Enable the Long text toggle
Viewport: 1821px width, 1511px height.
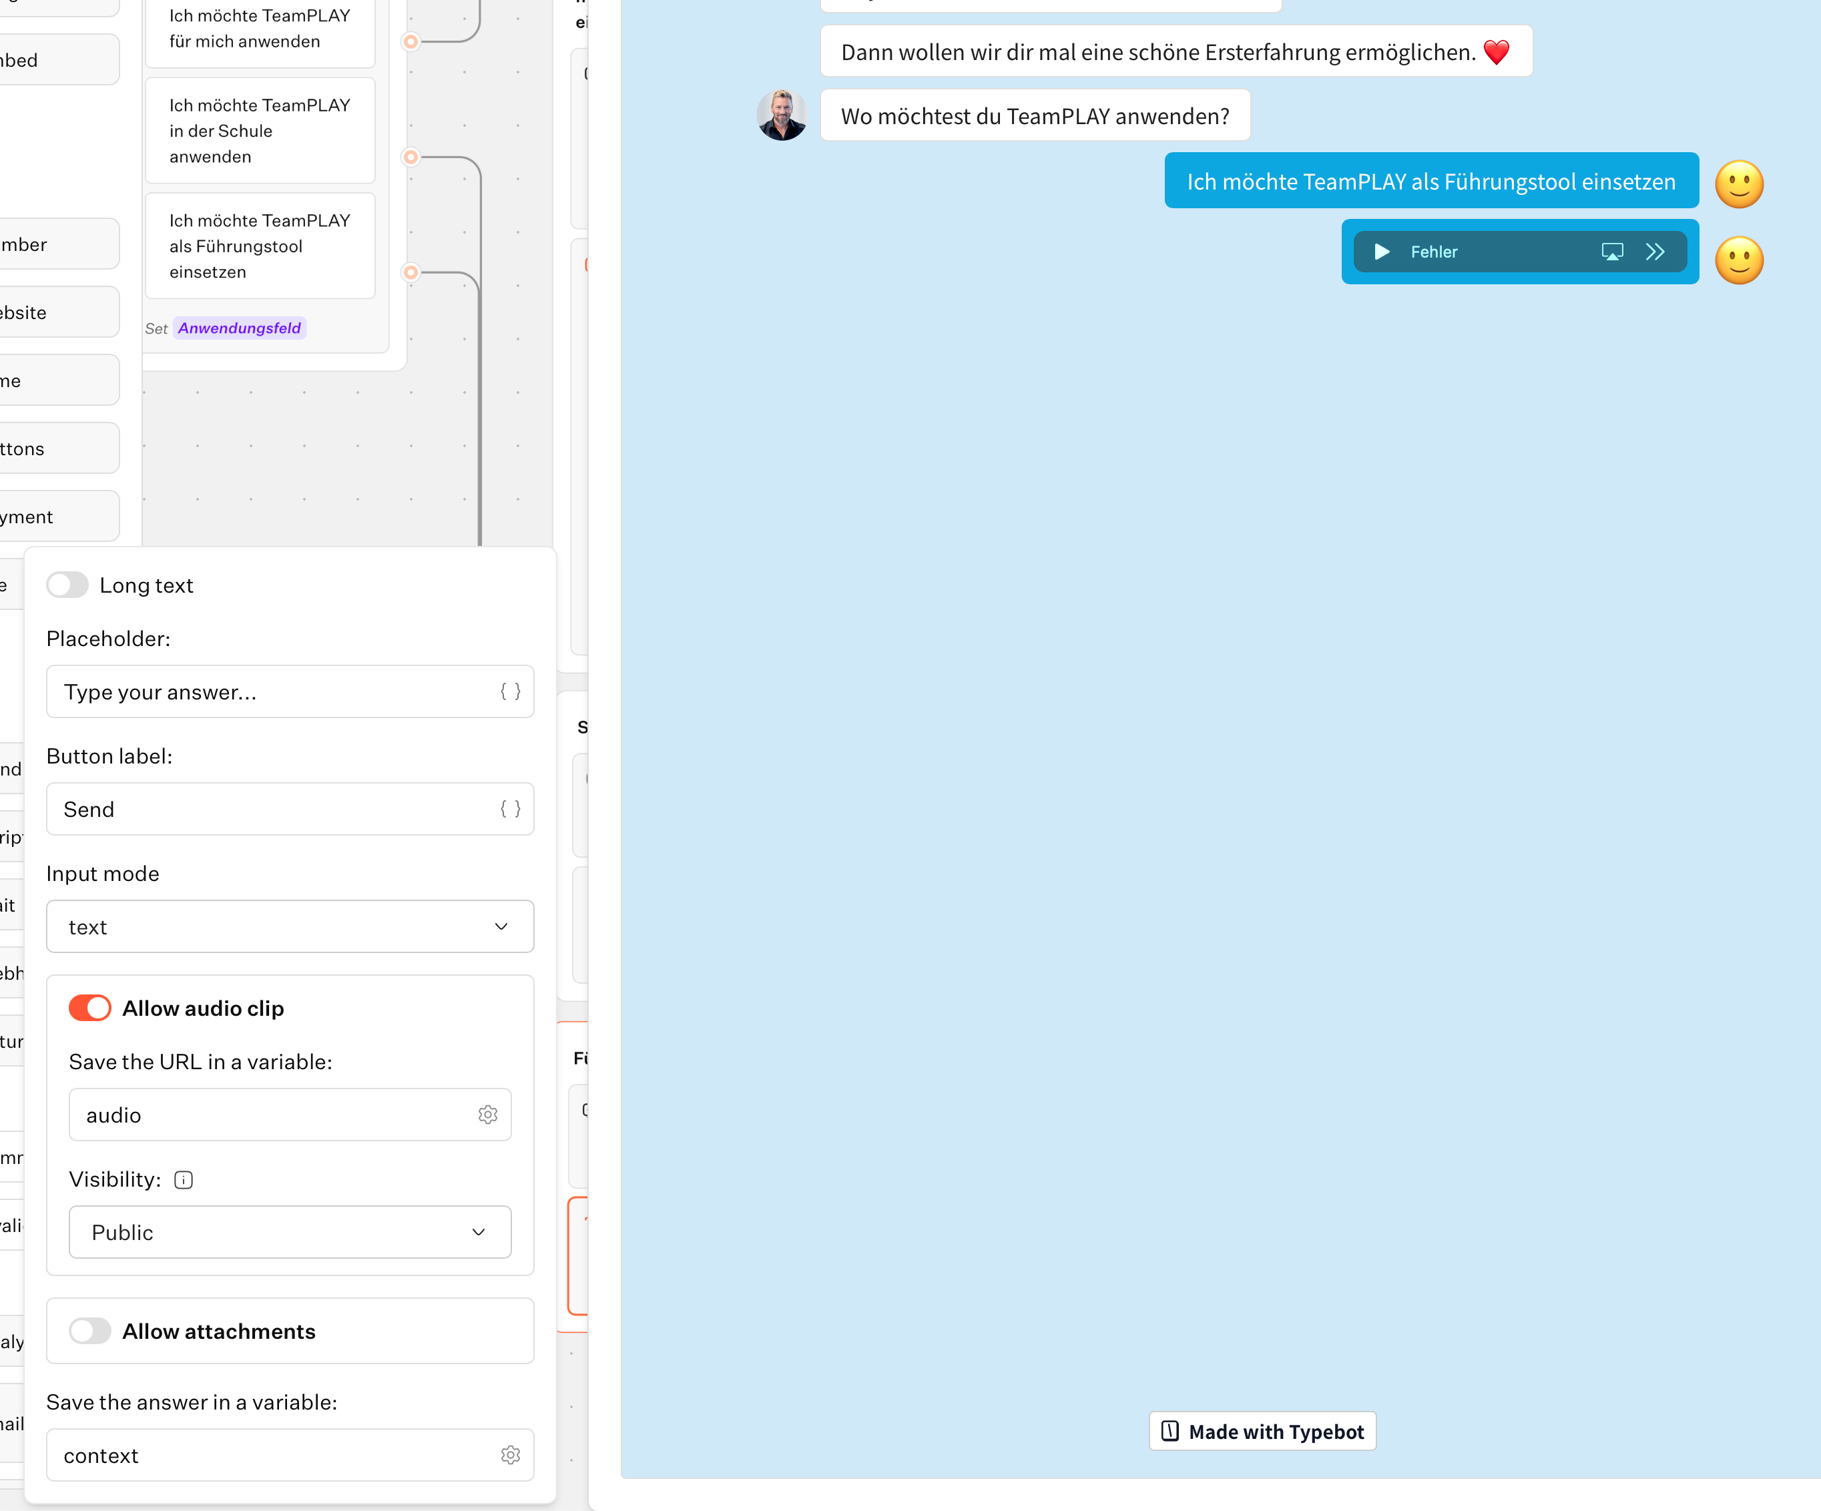tap(67, 585)
